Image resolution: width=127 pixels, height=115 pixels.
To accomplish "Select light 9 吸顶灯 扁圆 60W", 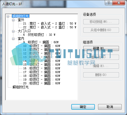I will (x=41, y=42).
